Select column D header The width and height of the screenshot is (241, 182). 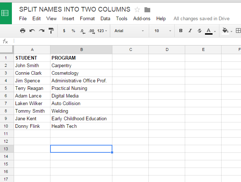click(x=167, y=49)
